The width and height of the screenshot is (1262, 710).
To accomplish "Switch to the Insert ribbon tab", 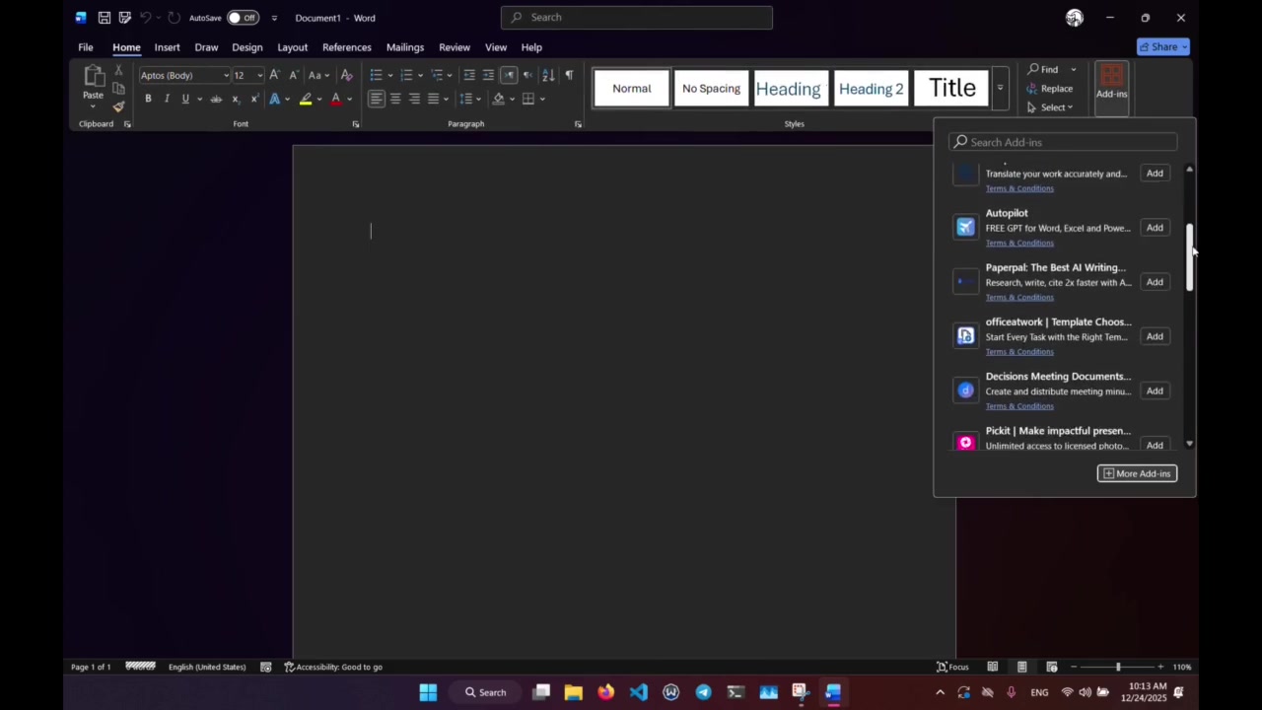I will pyautogui.click(x=167, y=47).
